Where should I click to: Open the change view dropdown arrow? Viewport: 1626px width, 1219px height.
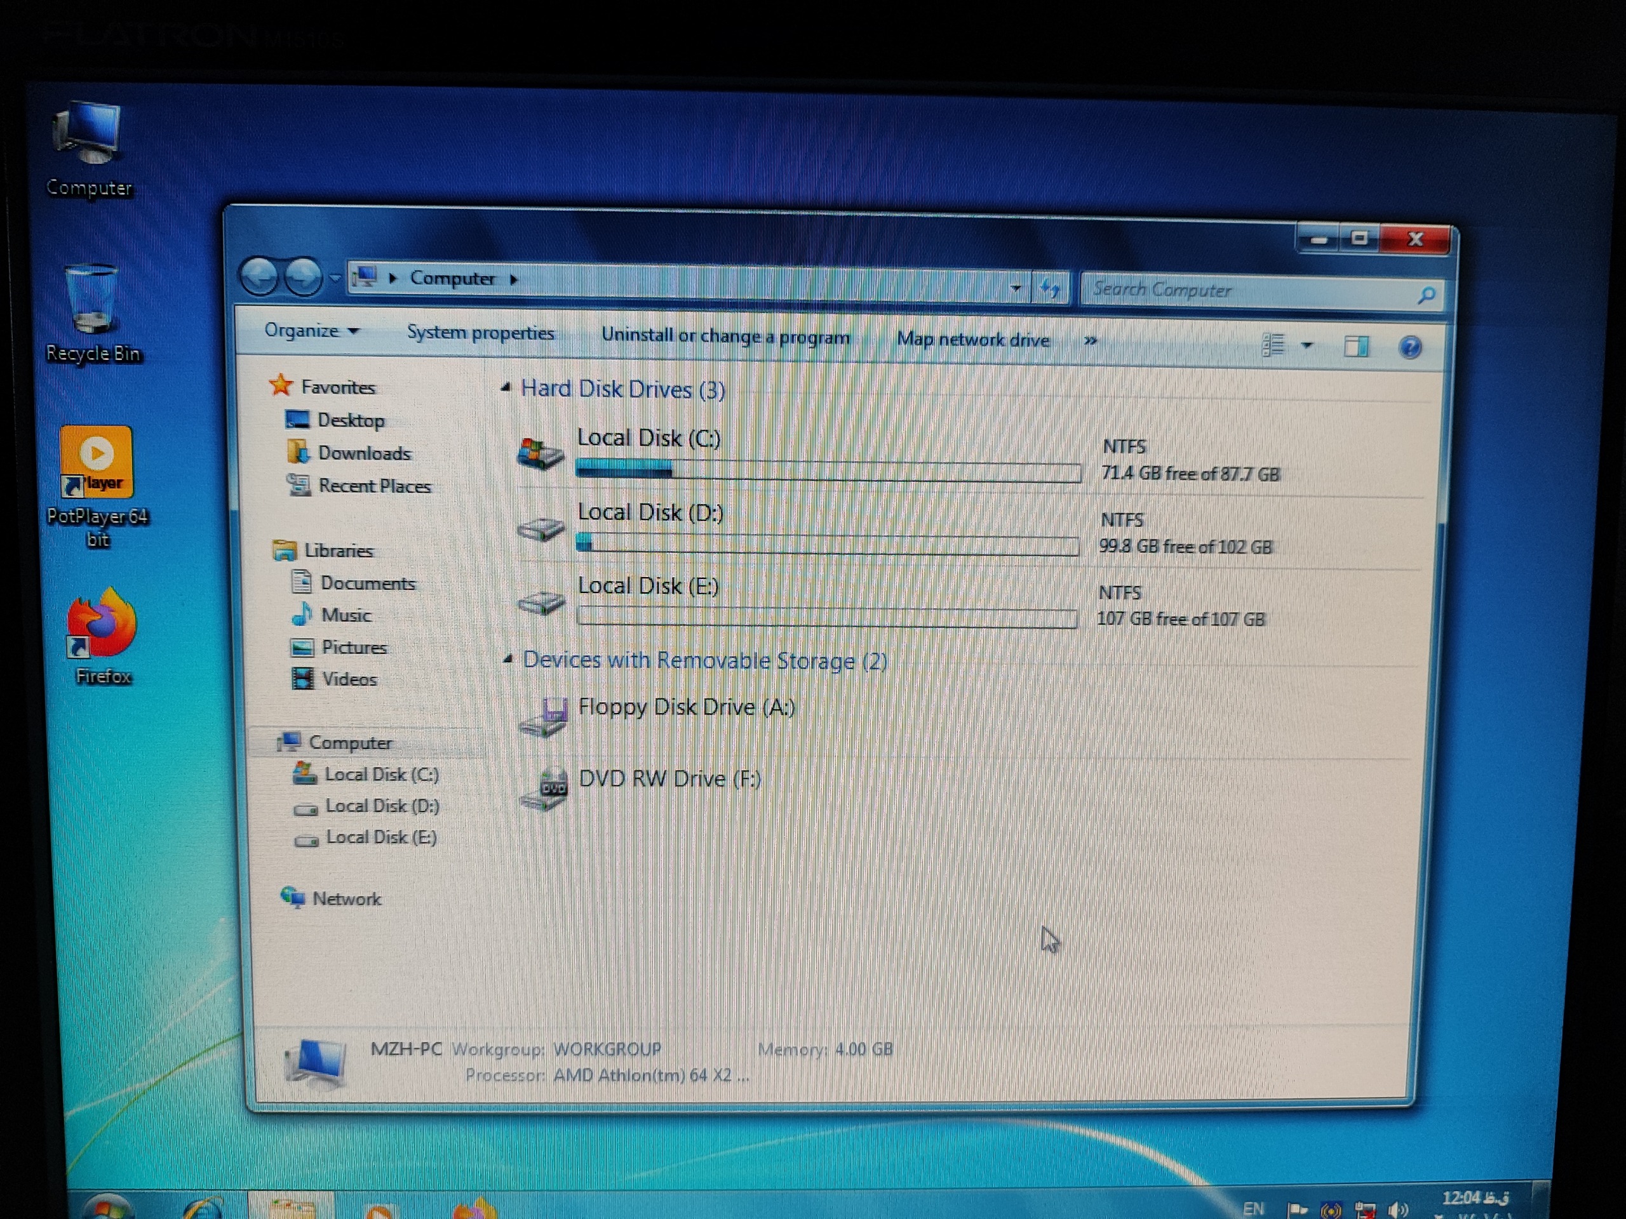pos(1307,345)
